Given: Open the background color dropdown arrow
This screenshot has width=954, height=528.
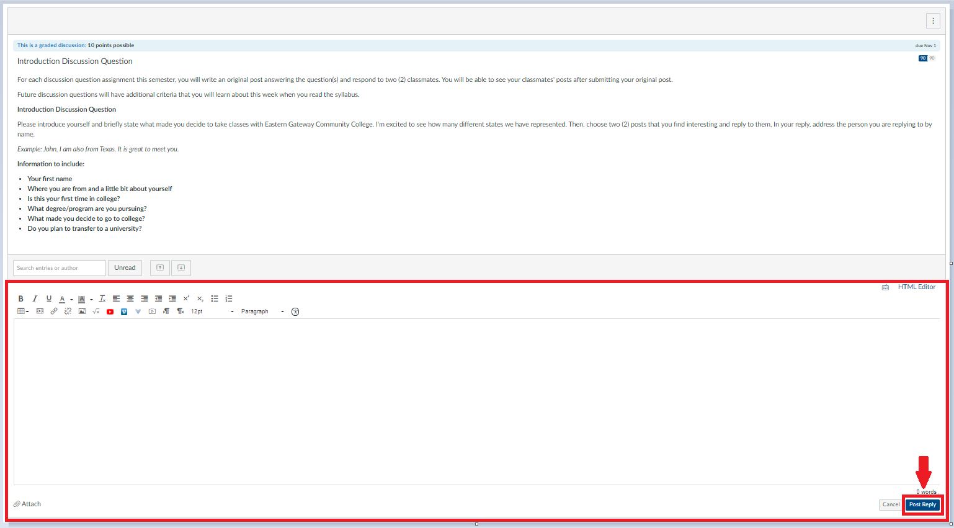Looking at the screenshot, I should [x=91, y=300].
